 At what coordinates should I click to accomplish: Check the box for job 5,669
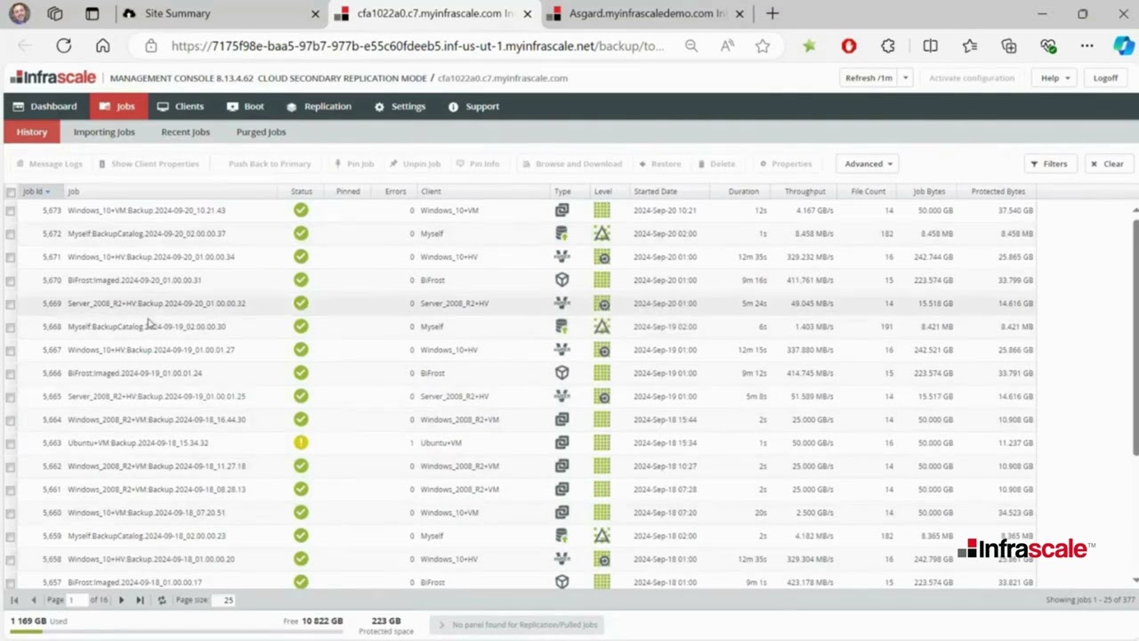point(11,304)
